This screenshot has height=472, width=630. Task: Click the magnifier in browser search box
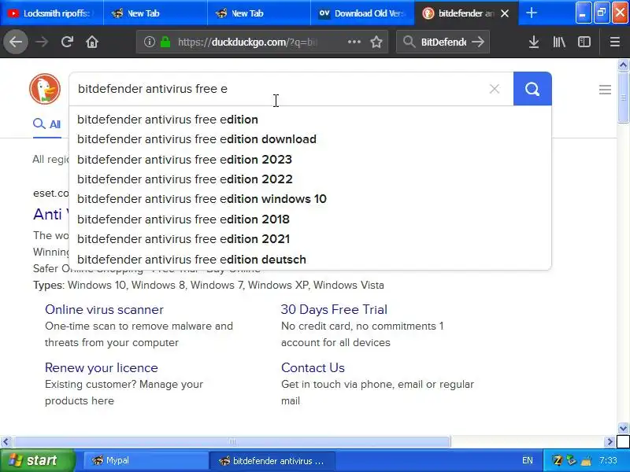(409, 42)
